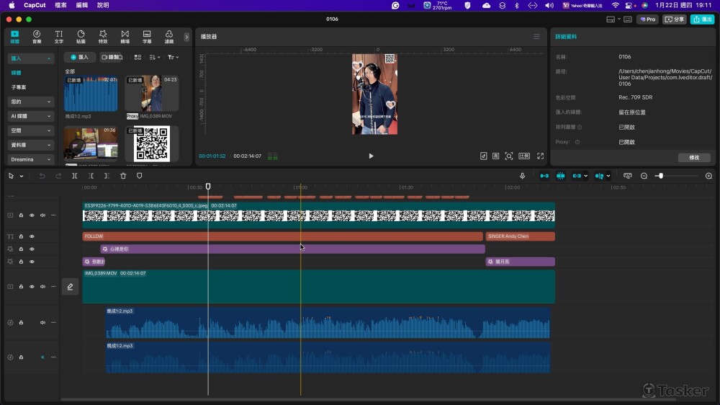Image resolution: width=720 pixels, height=405 pixels.
Task: Click the 匯入 import button
Action: click(x=79, y=57)
